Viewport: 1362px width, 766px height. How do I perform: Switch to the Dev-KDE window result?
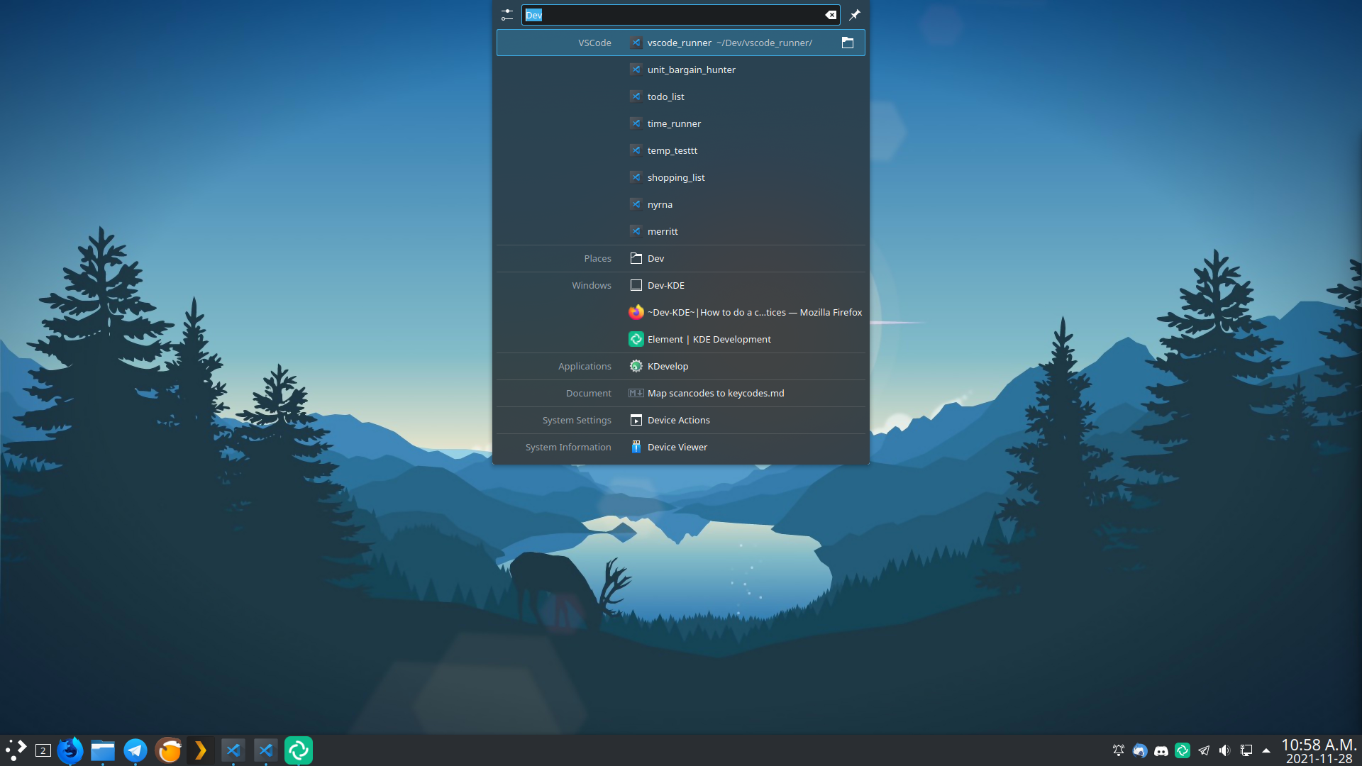click(x=665, y=285)
